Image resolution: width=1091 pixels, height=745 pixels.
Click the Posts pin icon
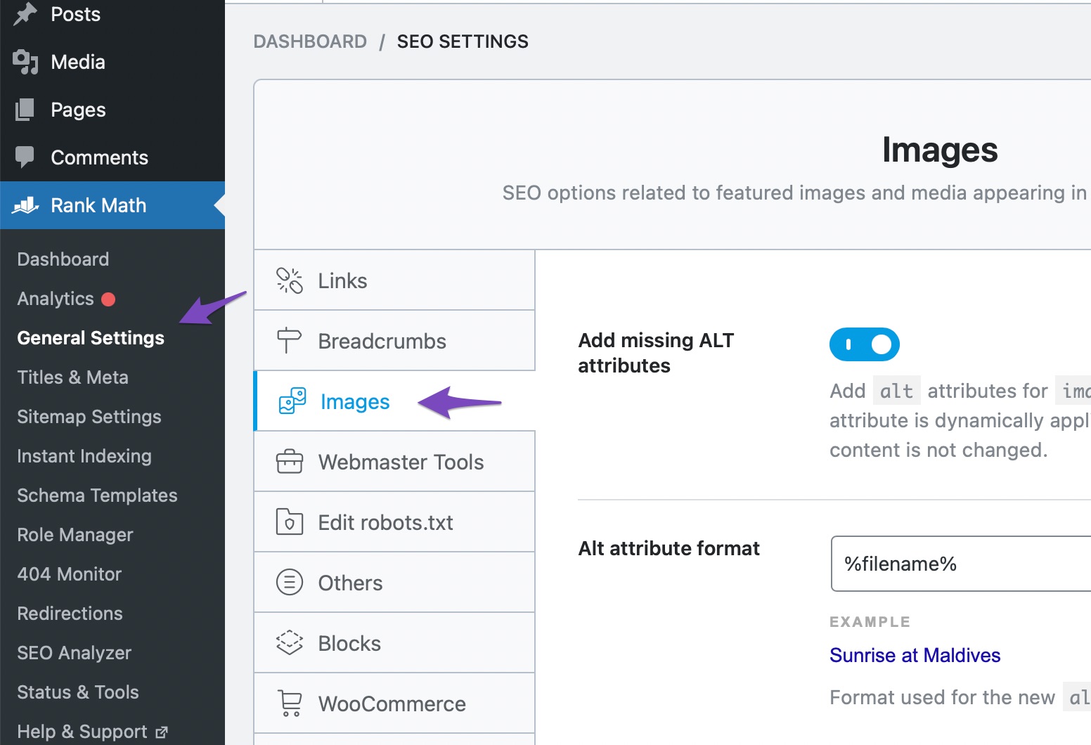(25, 14)
